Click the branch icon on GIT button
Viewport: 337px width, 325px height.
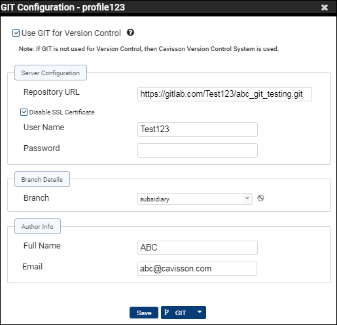(166, 313)
